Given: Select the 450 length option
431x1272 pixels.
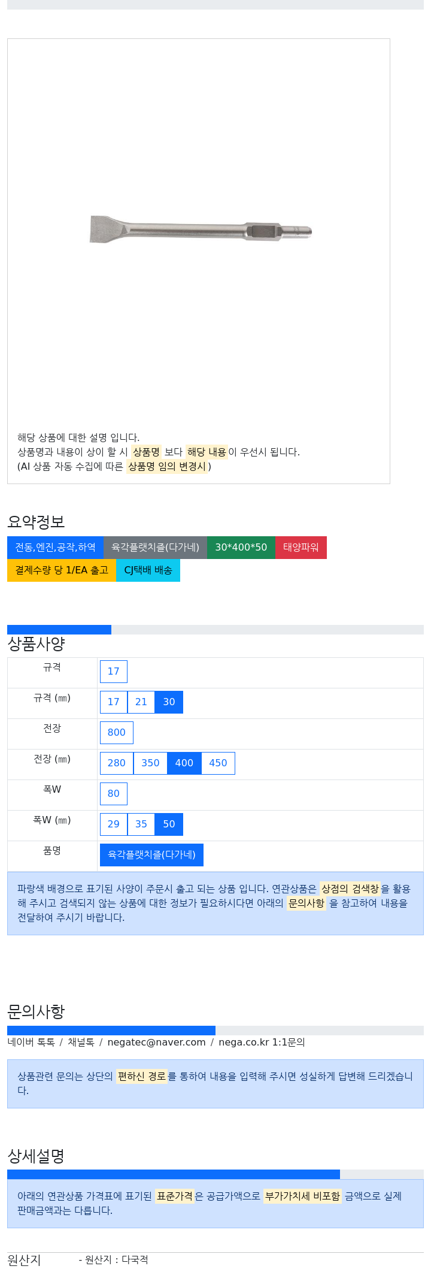Looking at the screenshot, I should coord(218,763).
